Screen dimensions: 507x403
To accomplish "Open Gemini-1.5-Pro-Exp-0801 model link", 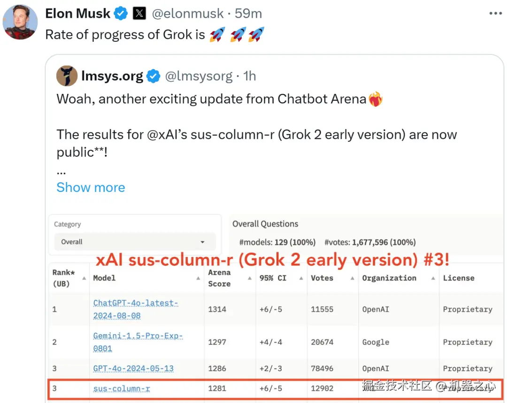I will [x=138, y=342].
